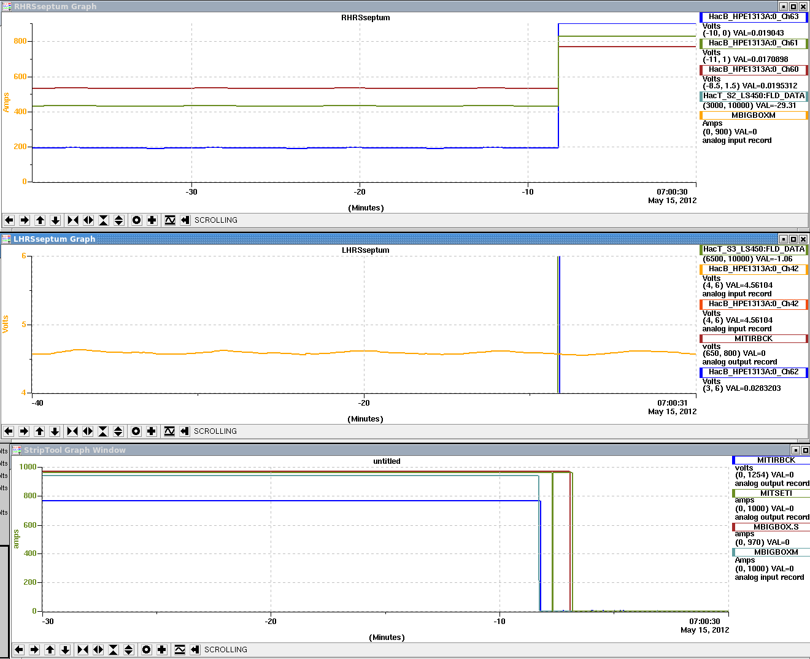Click the circle auto-scale icon in LHRSseptum toolbar
810x659 pixels.
136,431
